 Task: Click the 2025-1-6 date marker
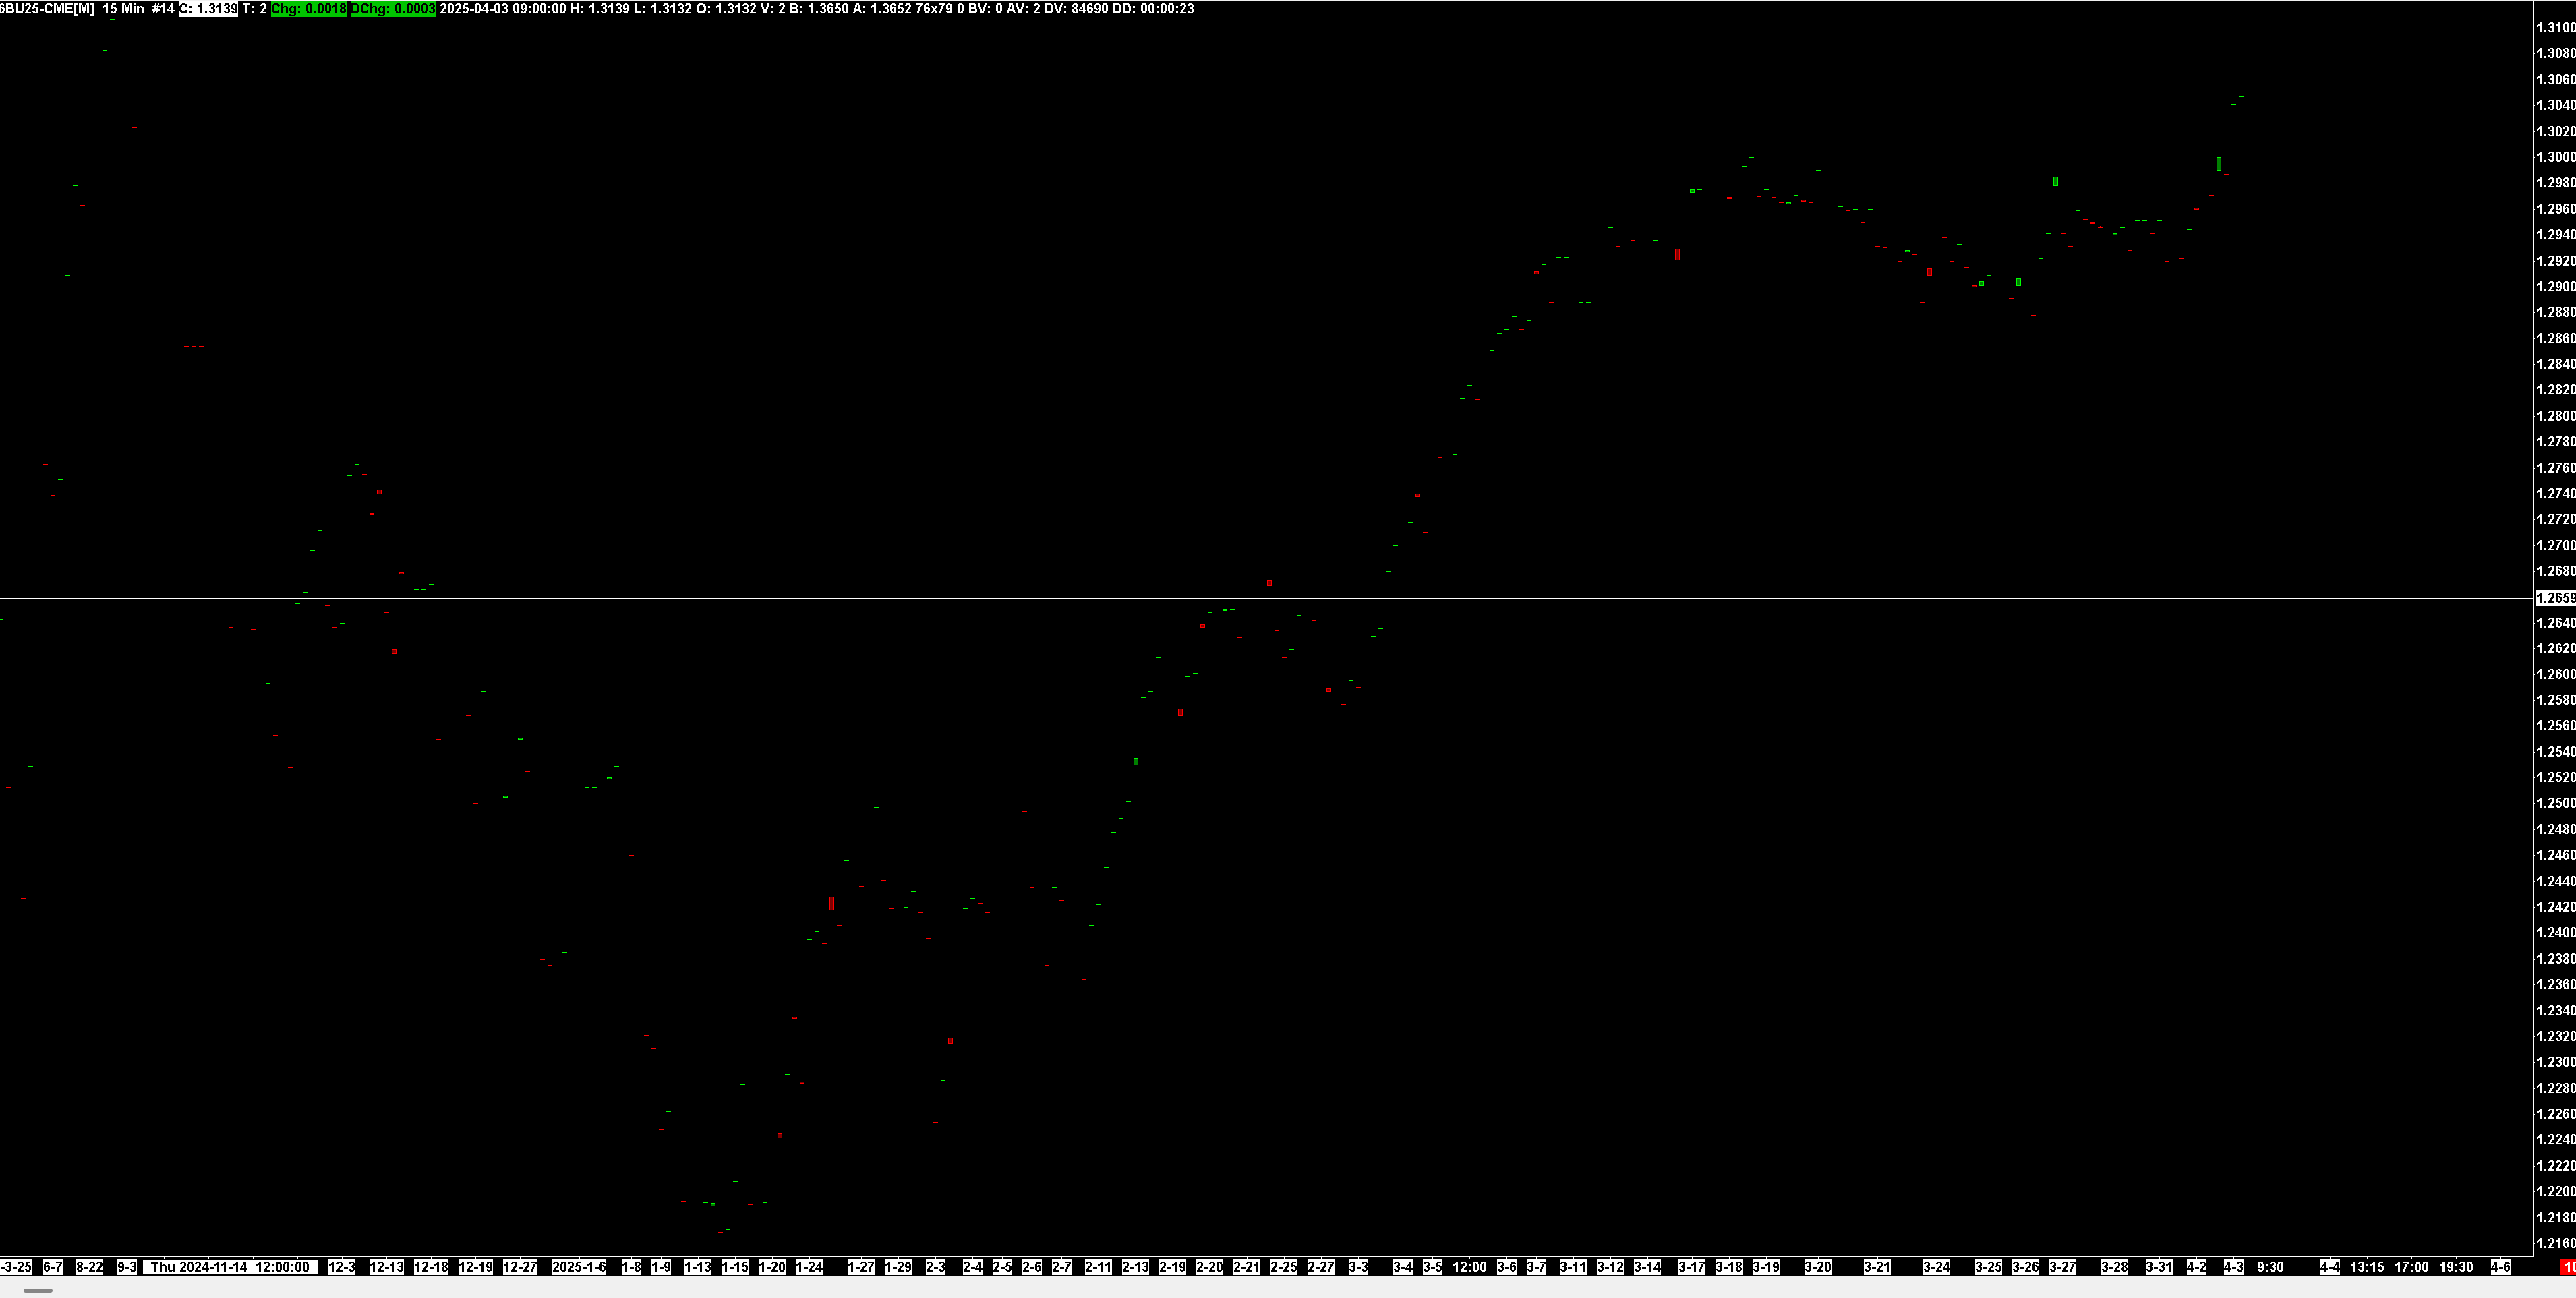coord(579,1267)
